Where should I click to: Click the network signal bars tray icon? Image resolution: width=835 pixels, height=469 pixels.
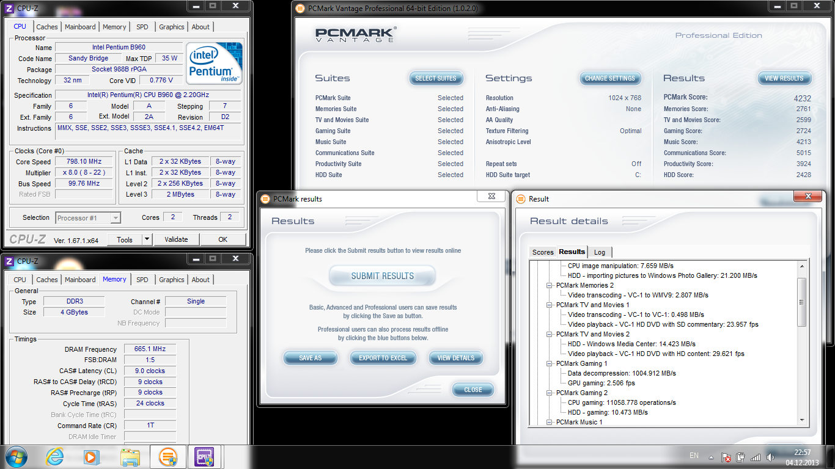(756, 457)
